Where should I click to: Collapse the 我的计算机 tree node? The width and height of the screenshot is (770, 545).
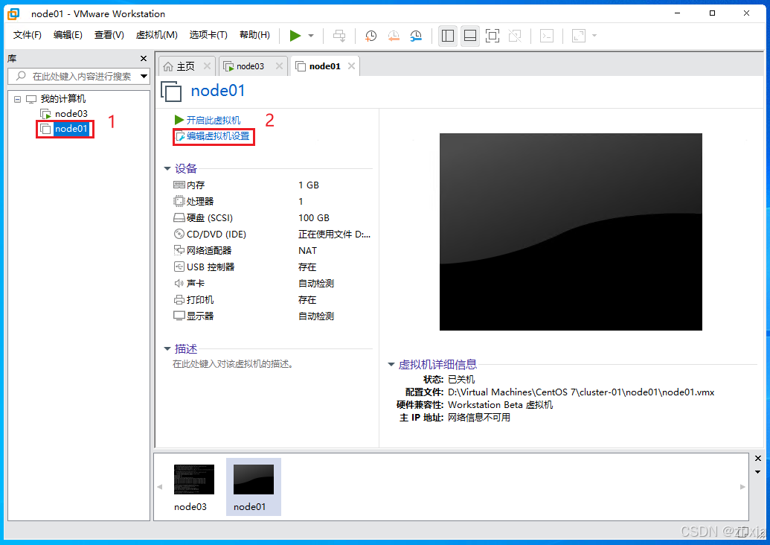(17, 99)
